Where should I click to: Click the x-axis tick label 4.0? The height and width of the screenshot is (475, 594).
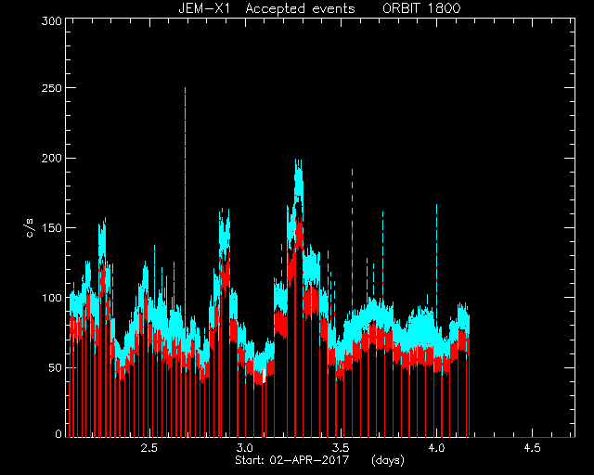pos(436,448)
